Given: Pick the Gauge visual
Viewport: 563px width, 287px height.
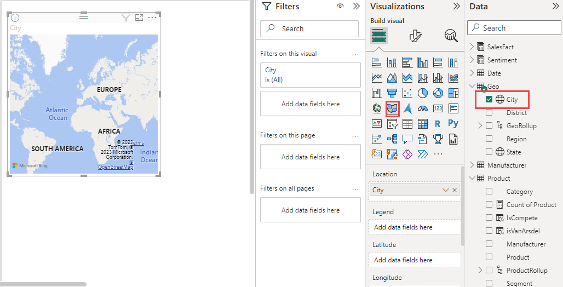Looking at the screenshot, I should point(423,108).
